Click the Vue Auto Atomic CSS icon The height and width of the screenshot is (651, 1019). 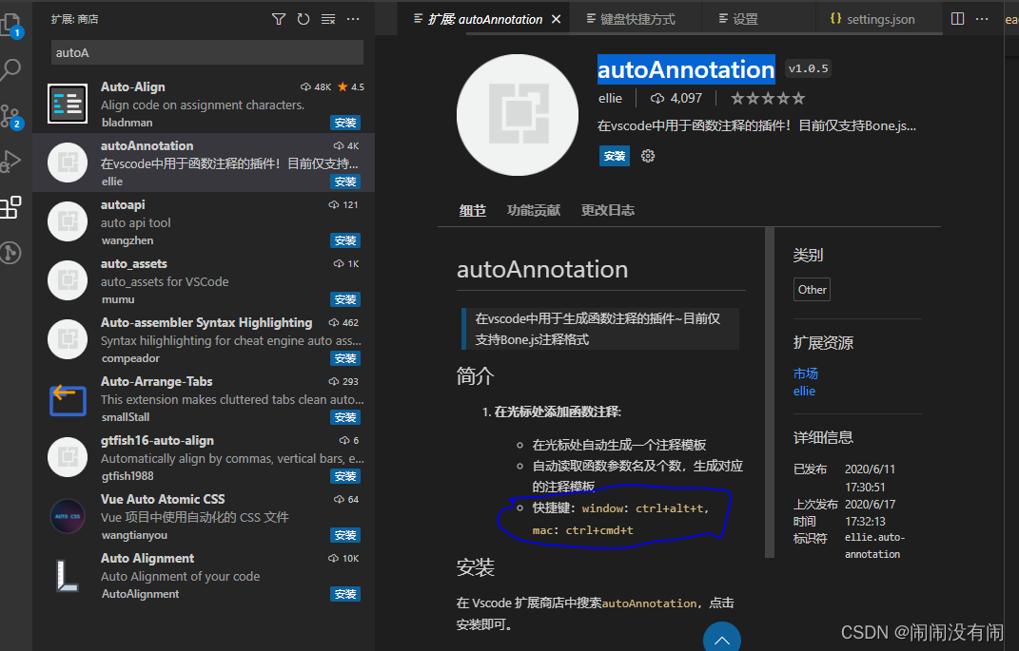tap(68, 516)
